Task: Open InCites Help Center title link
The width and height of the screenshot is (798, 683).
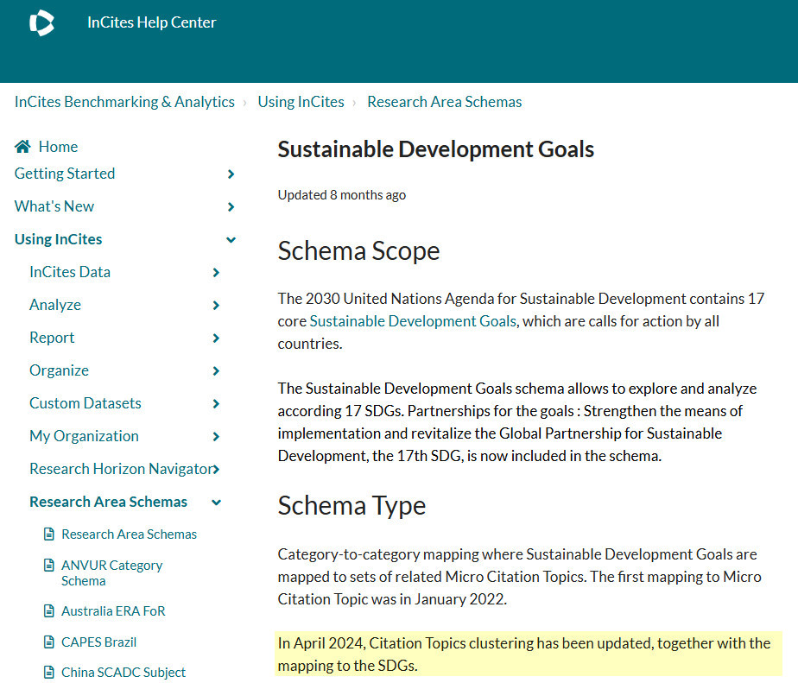Action: [x=152, y=22]
